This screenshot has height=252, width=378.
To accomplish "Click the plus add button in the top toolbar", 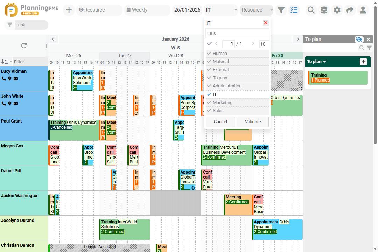I will (x=69, y=10).
